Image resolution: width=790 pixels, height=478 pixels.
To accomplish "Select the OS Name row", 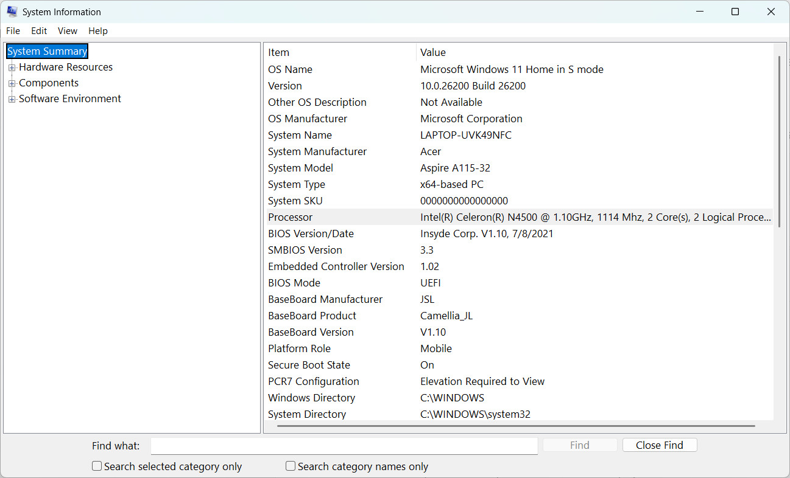I will [520, 69].
